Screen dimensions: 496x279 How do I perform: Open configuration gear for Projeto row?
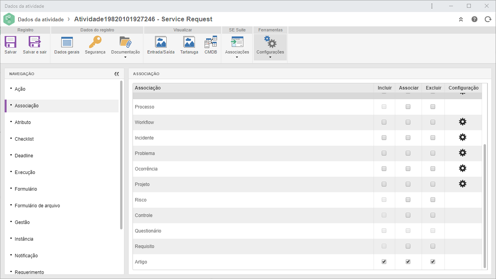462,184
